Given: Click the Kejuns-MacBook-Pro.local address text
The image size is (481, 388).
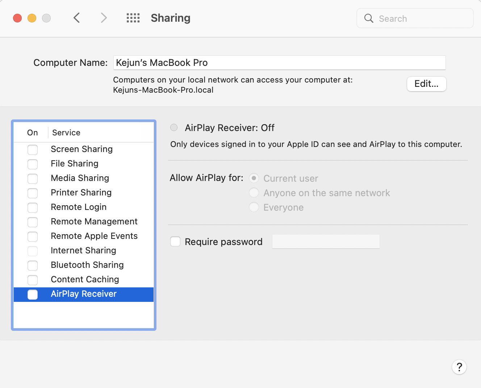Looking at the screenshot, I should [163, 90].
